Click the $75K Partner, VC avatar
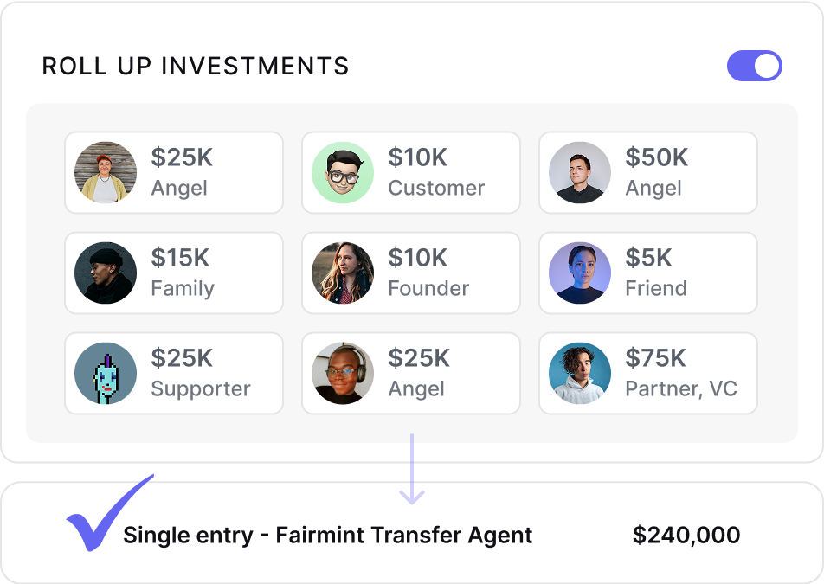 [580, 374]
